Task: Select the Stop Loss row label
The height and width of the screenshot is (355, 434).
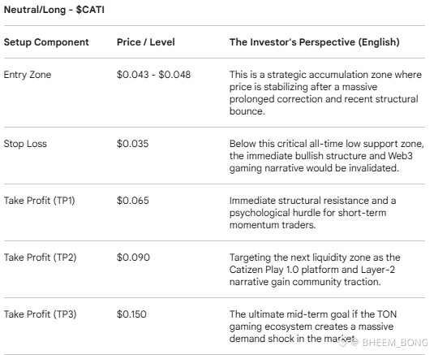Action: click(25, 144)
